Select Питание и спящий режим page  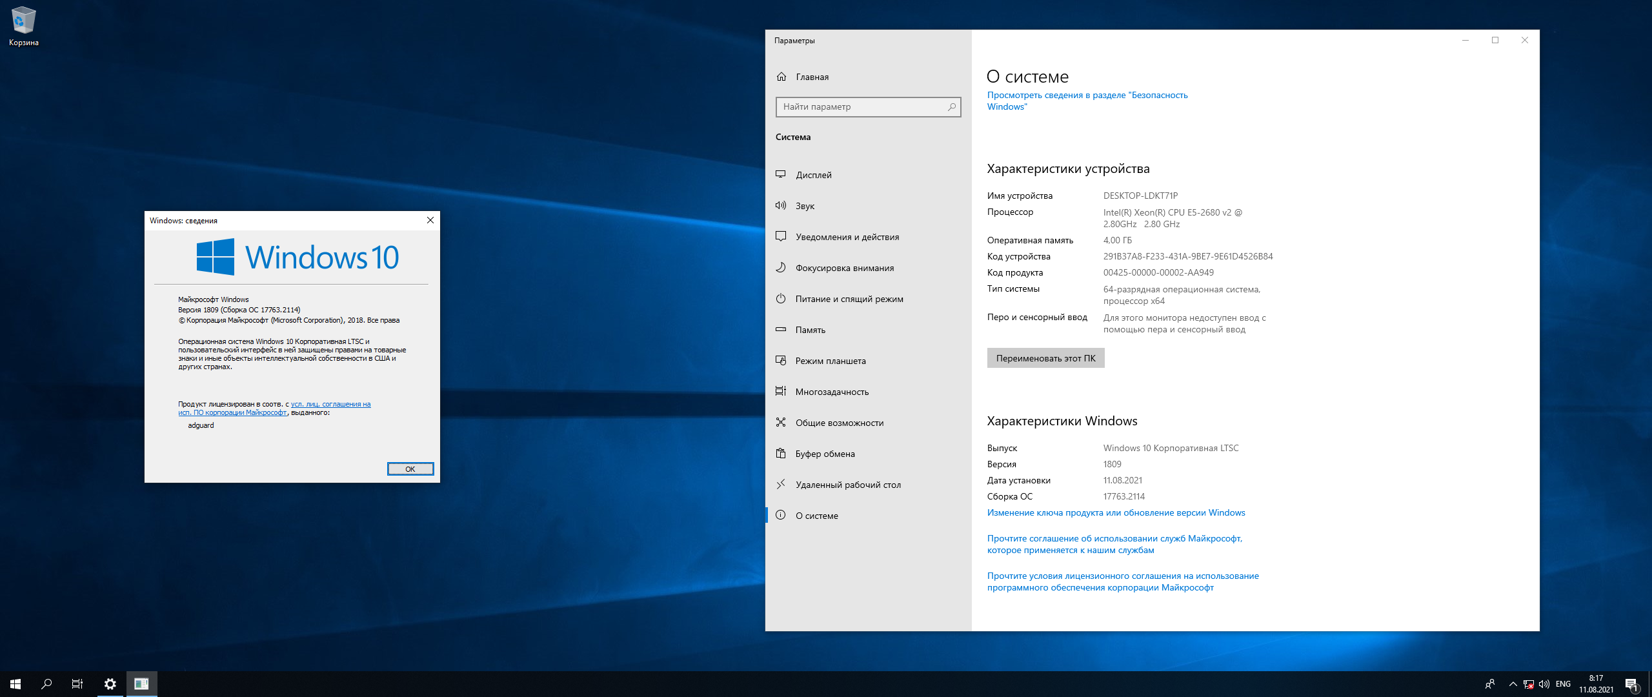click(869, 299)
